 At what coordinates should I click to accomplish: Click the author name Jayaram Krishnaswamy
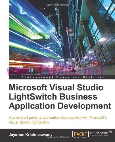point(30,135)
